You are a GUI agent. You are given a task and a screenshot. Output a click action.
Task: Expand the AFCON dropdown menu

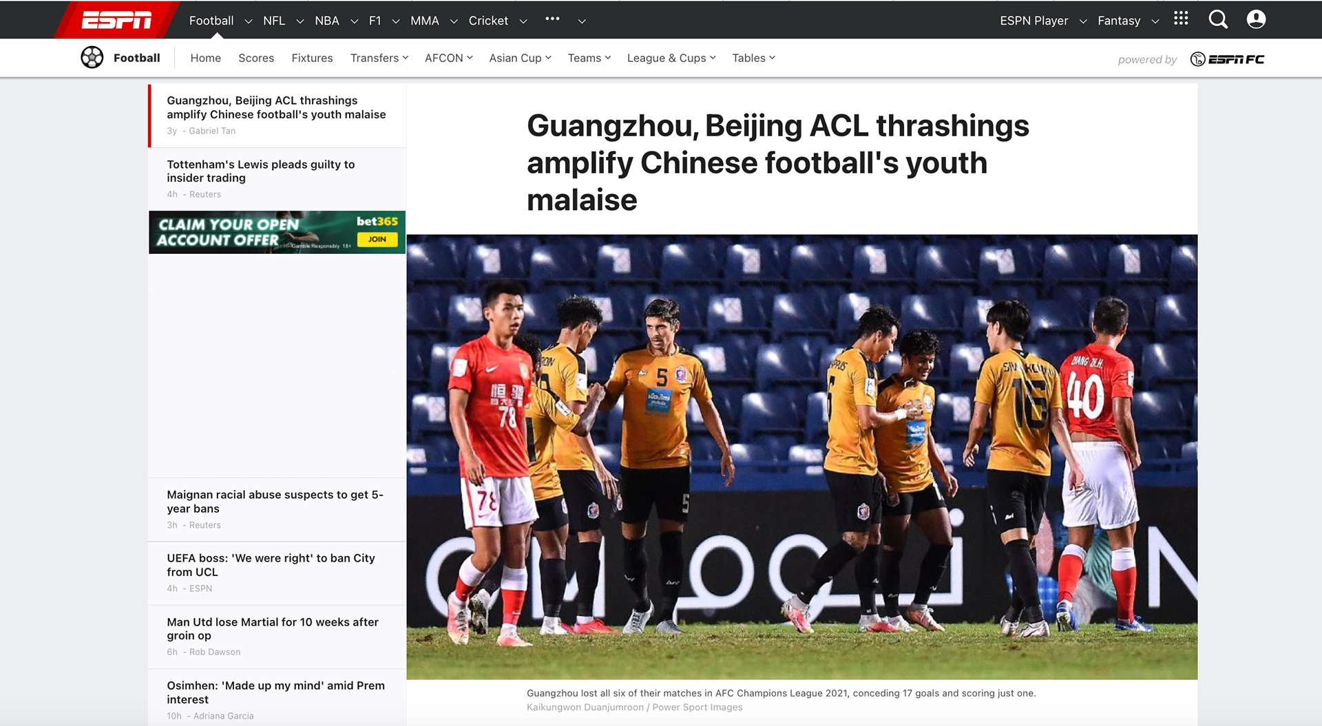(449, 58)
